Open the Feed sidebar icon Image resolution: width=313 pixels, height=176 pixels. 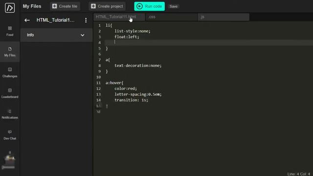10,28
